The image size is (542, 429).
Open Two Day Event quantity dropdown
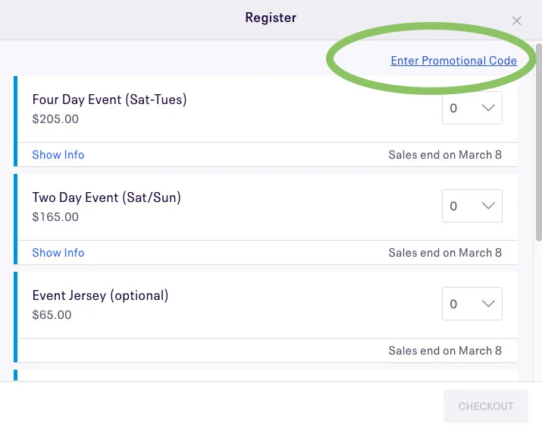472,206
